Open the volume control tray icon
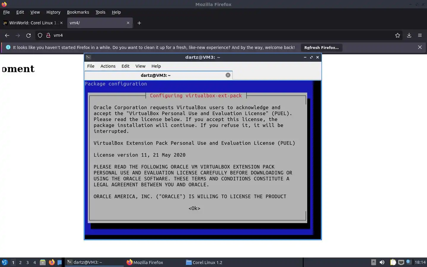 pos(382,262)
